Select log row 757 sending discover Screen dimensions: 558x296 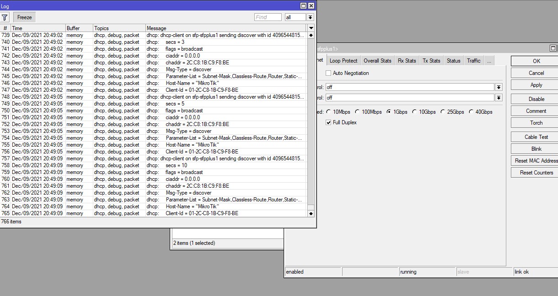point(154,159)
